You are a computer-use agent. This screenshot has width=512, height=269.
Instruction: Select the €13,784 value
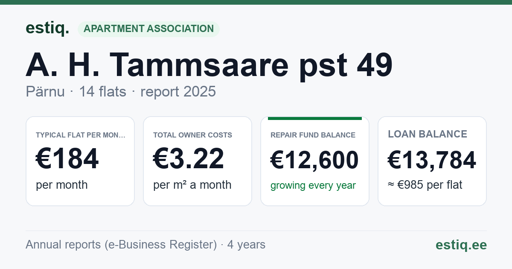(x=432, y=161)
